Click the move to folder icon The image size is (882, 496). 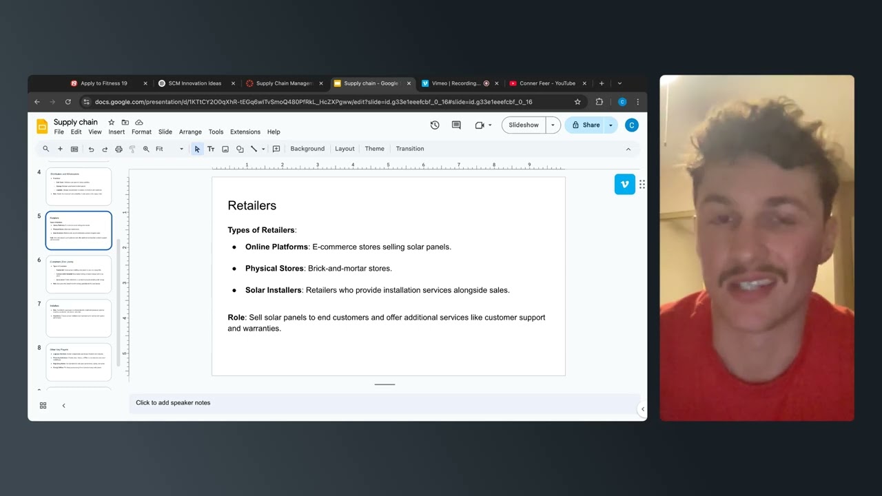pyautogui.click(x=125, y=123)
